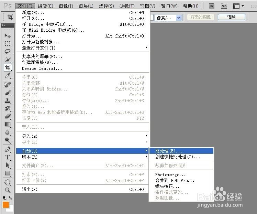
Task: Choose 打开为智能对象...
Action: point(83,42)
